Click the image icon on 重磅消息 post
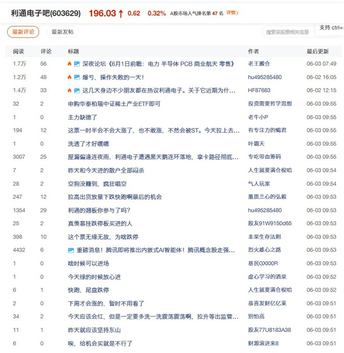This screenshot has width=344, height=353. point(71,250)
